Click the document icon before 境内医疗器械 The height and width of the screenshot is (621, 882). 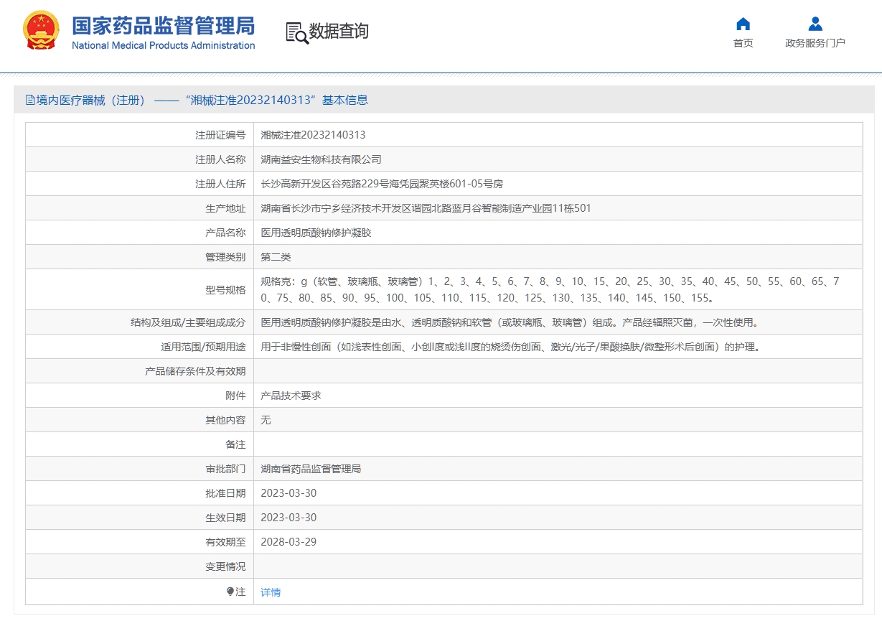coord(30,101)
